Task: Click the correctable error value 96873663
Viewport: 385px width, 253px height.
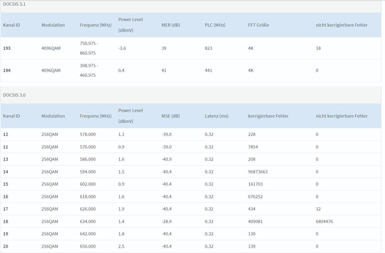Action: coord(258,172)
